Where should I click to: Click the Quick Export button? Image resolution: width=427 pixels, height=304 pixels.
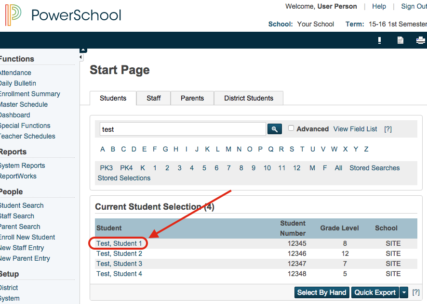(375, 292)
